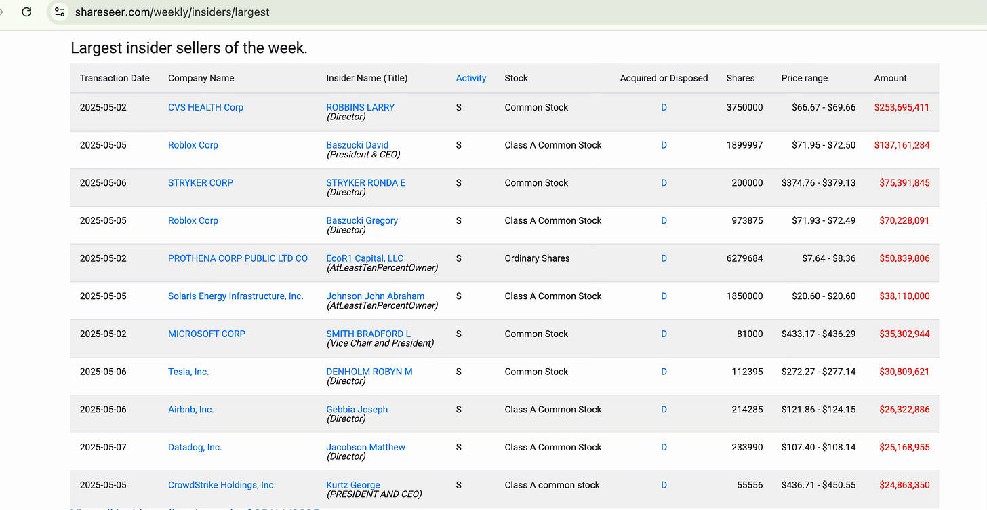Open STRYKER CORP company link
This screenshot has height=510, width=987.
coord(201,183)
